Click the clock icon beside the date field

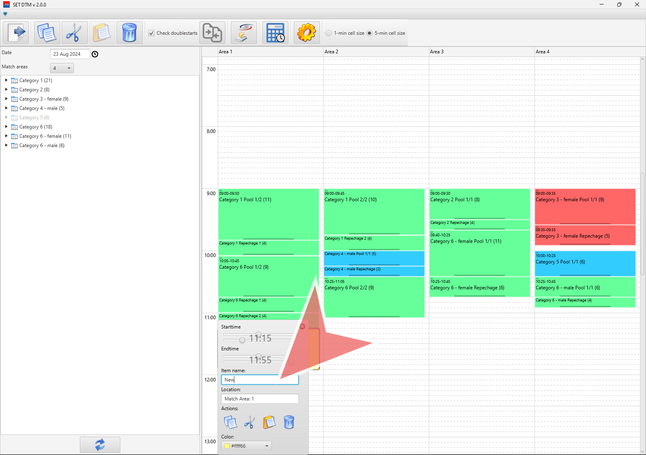95,54
